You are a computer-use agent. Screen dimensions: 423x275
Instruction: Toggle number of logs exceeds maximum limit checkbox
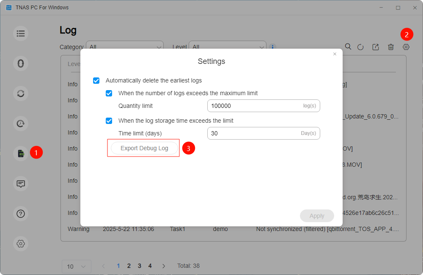coord(109,93)
